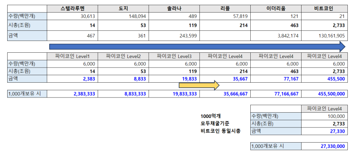
Task: Click the 455,500 amount cell
Action: [324, 79]
